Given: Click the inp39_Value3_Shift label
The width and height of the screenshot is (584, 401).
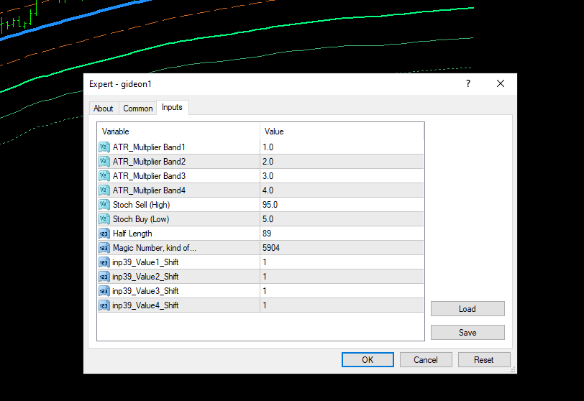Looking at the screenshot, I should pyautogui.click(x=145, y=291).
